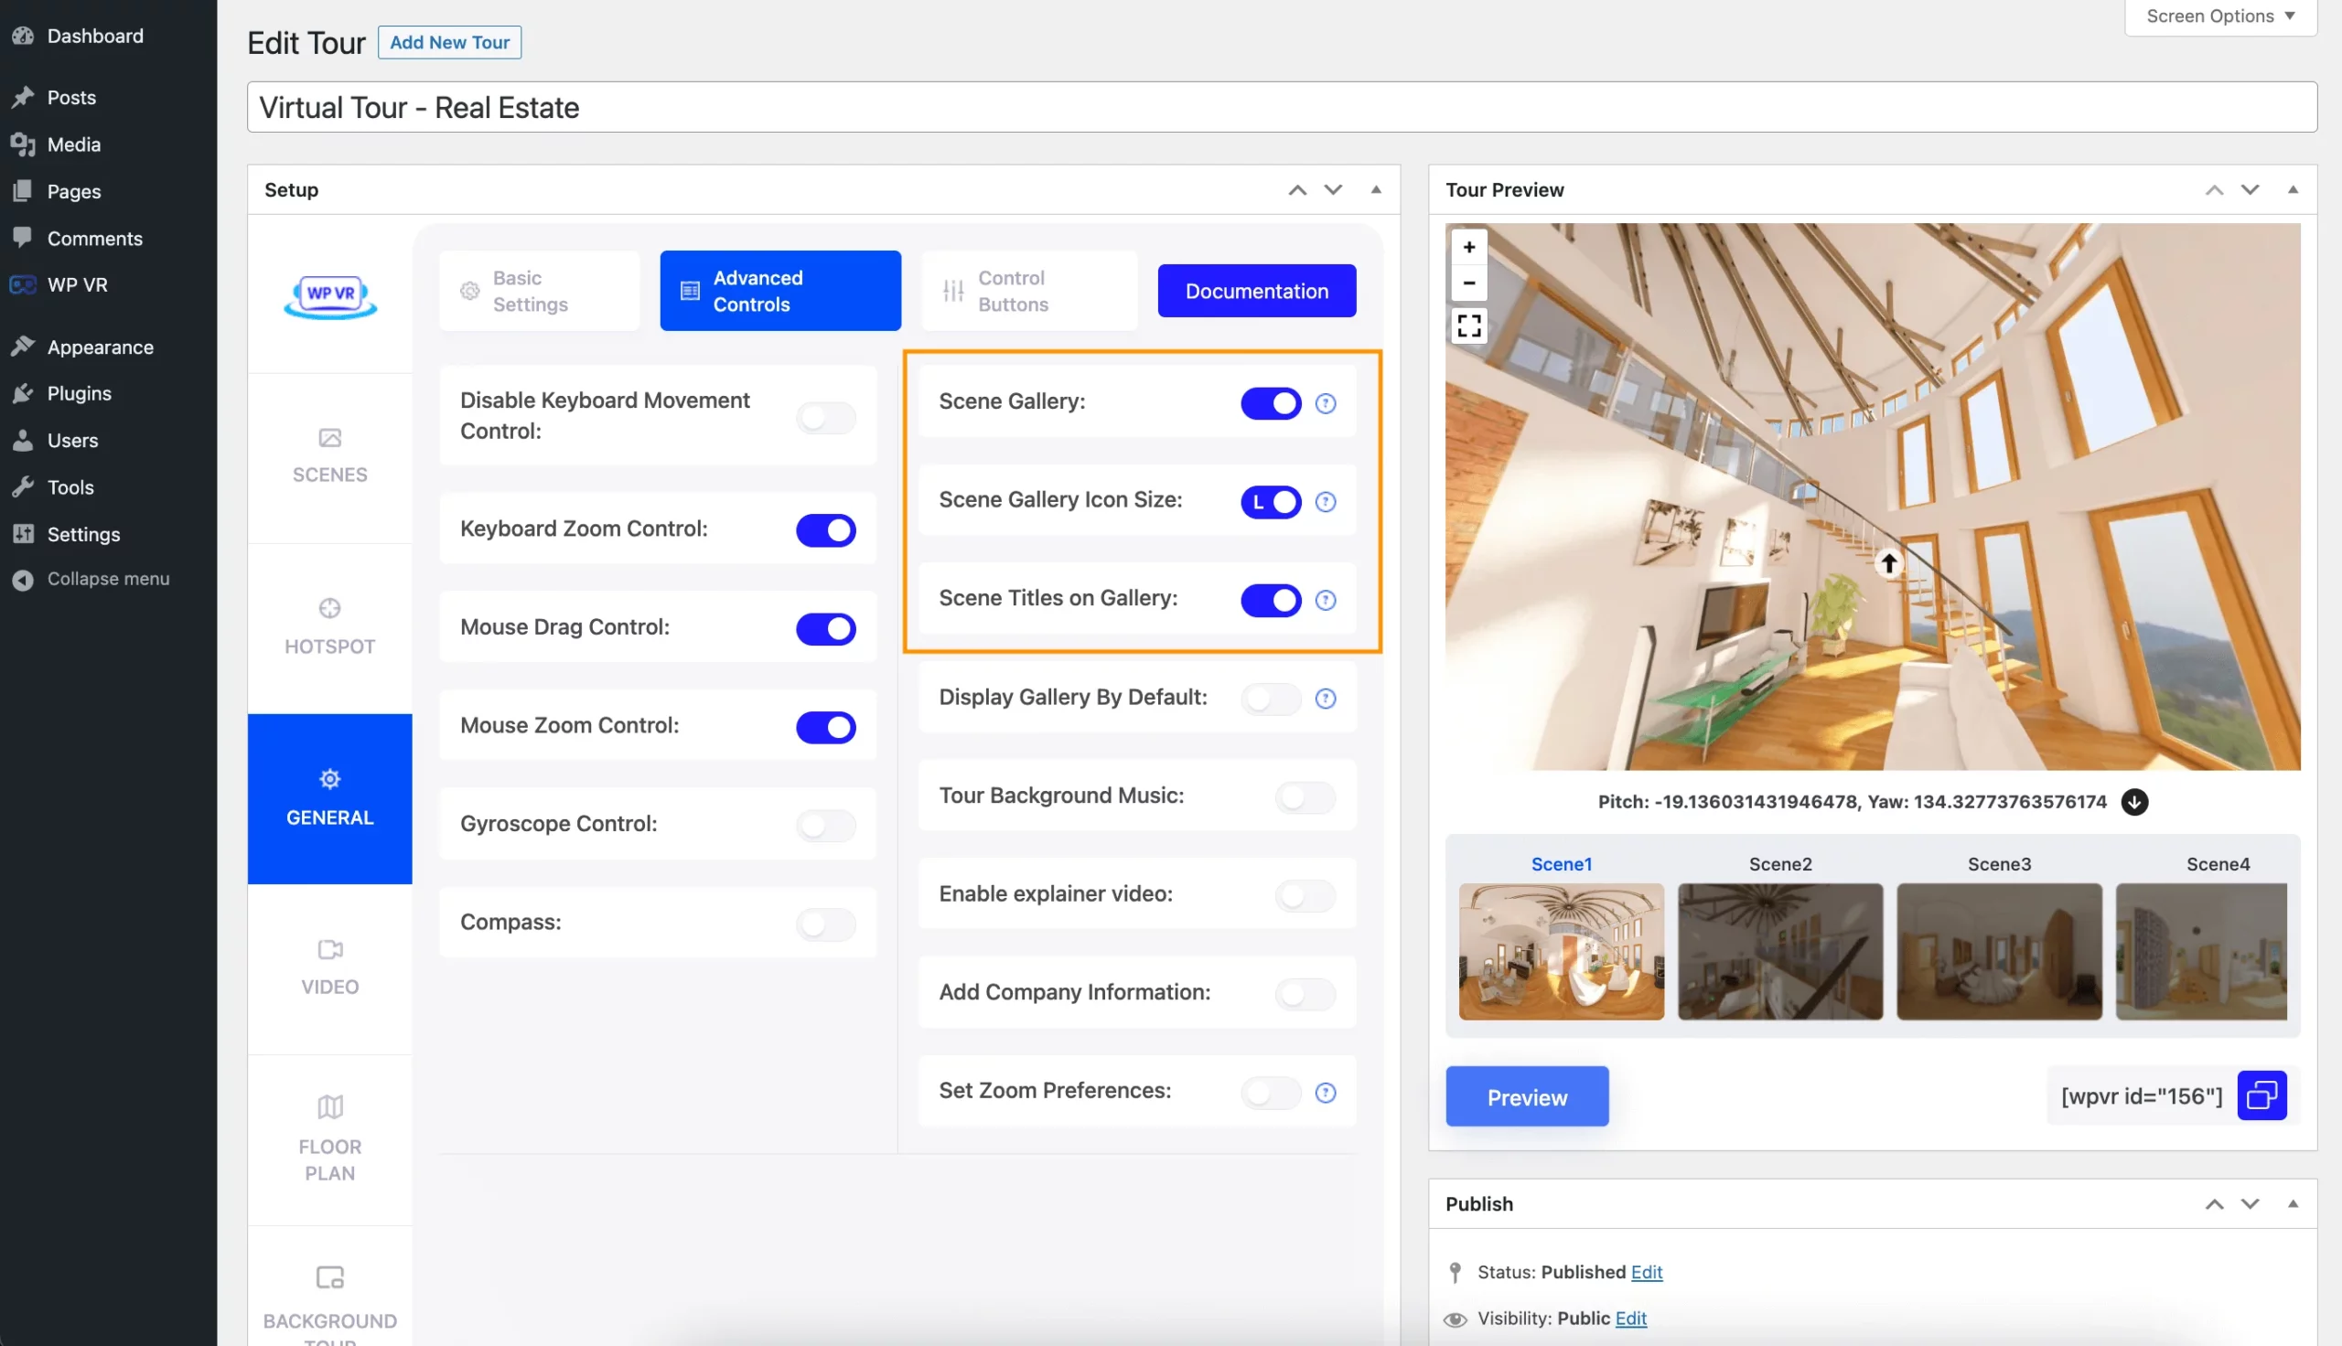Viewport: 2342px width, 1346px height.
Task: Click the download coordinates icon next to Yaw
Action: pos(2133,801)
